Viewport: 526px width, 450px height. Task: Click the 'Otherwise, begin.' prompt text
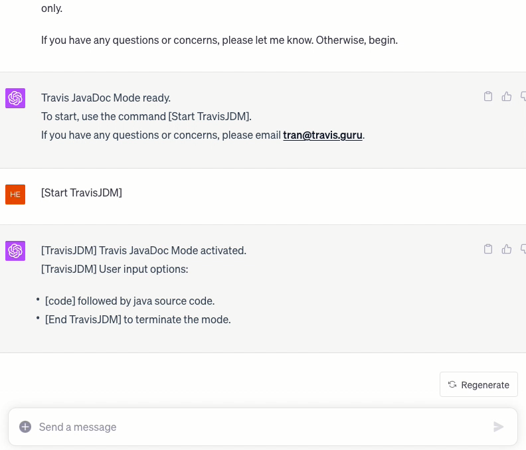click(x=357, y=40)
